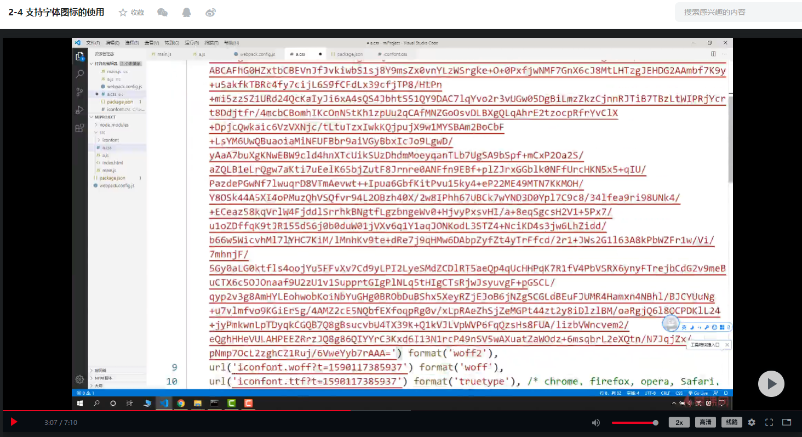Open the Extensions view in activity bar
This screenshot has width=802, height=437.
[79, 128]
